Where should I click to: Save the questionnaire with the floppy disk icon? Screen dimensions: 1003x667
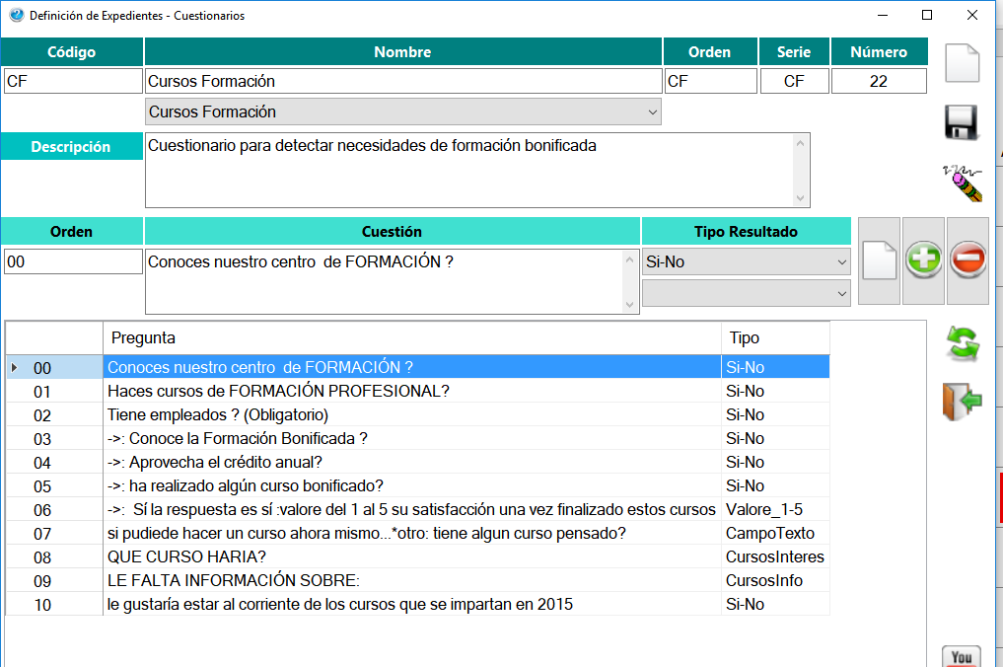(962, 122)
